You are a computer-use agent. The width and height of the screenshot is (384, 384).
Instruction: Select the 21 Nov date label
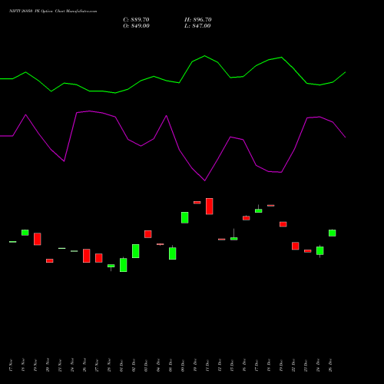coord(60,366)
